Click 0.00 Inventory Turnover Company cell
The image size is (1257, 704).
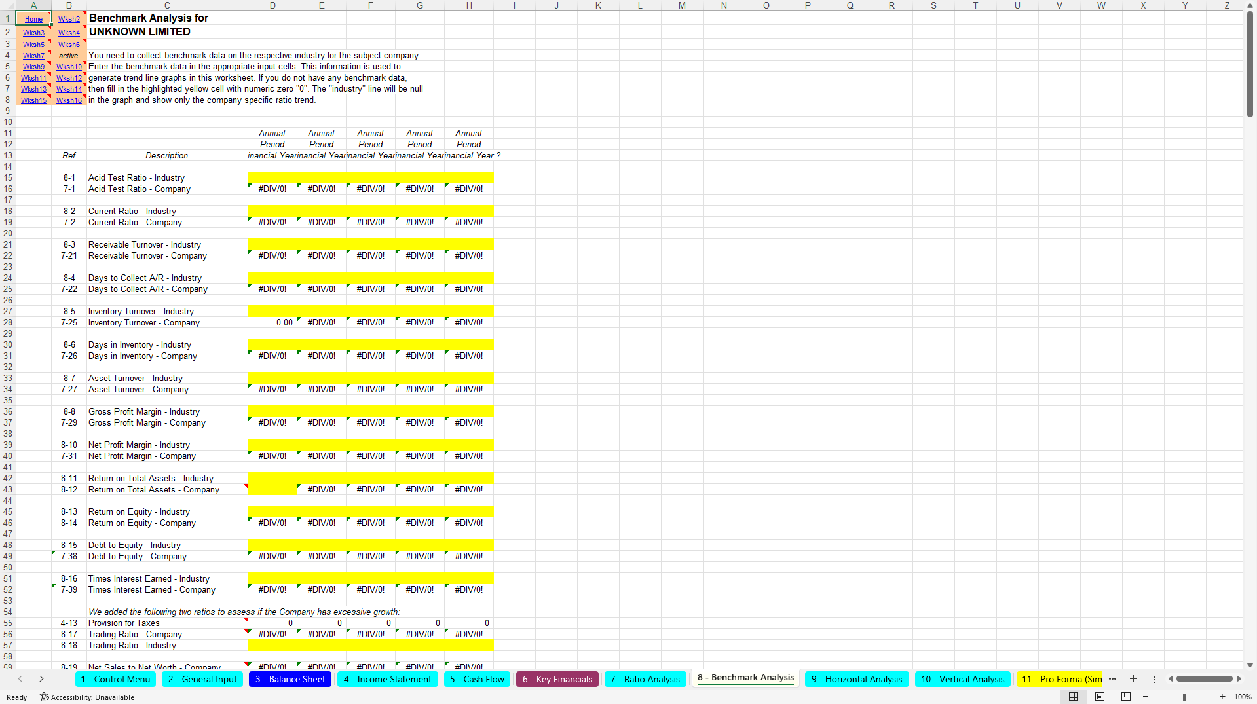click(272, 322)
